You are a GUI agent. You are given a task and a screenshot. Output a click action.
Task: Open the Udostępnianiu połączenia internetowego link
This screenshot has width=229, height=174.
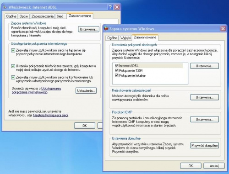tap(36, 90)
